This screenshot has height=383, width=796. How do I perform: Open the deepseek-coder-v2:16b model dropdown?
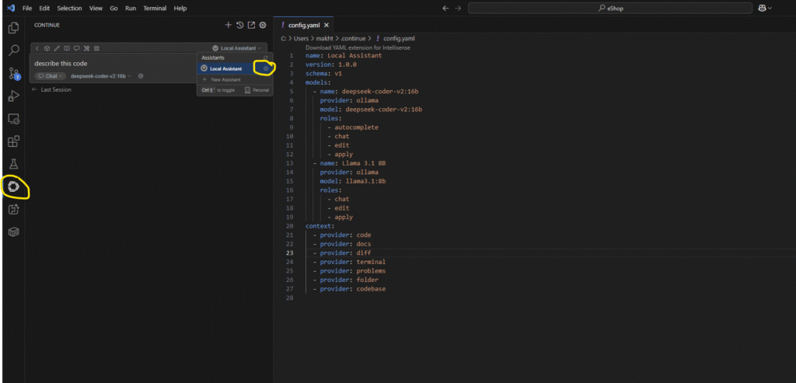pyautogui.click(x=100, y=75)
